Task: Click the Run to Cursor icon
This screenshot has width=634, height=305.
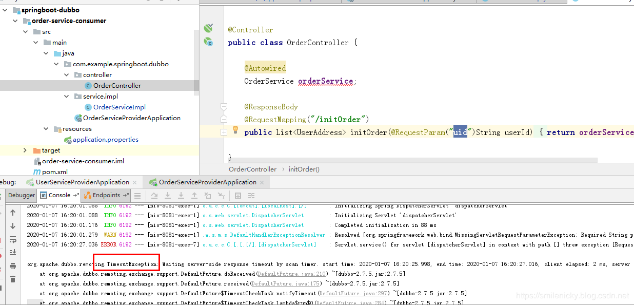Action: [221, 196]
